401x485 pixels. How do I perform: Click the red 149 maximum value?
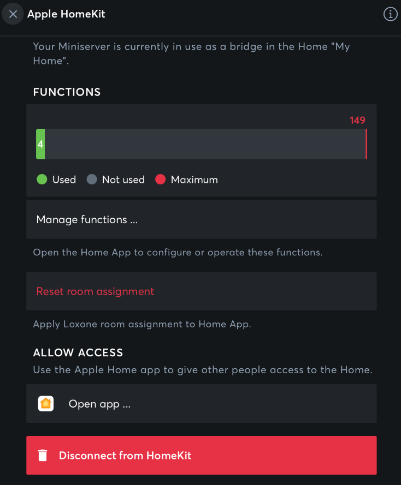point(357,120)
